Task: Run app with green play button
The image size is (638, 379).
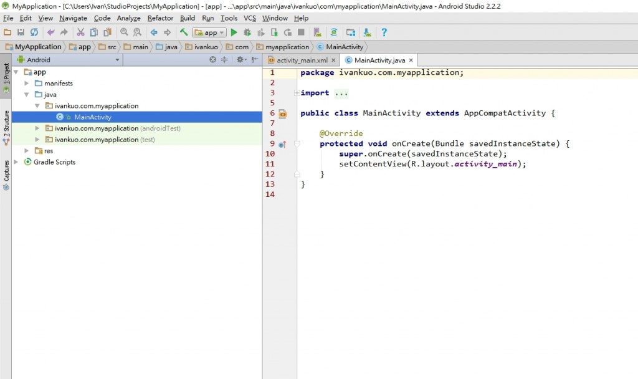Action: coord(234,32)
